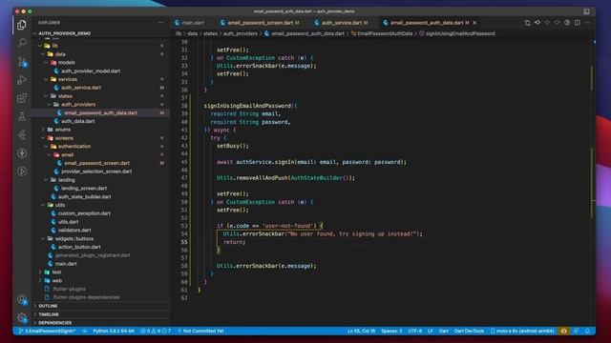Open the Manage gear icon
The width and height of the screenshot is (611, 343).
pos(22,317)
